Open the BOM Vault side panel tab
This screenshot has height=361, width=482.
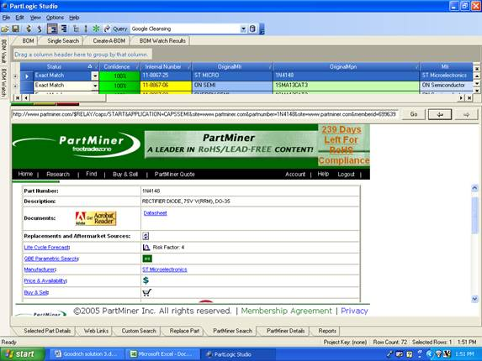coord(3,51)
